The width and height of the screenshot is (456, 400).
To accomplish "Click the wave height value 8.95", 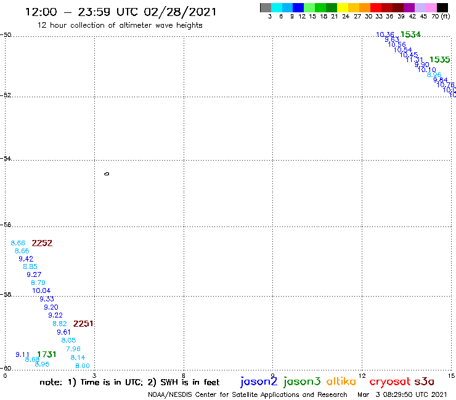I will point(42,364).
